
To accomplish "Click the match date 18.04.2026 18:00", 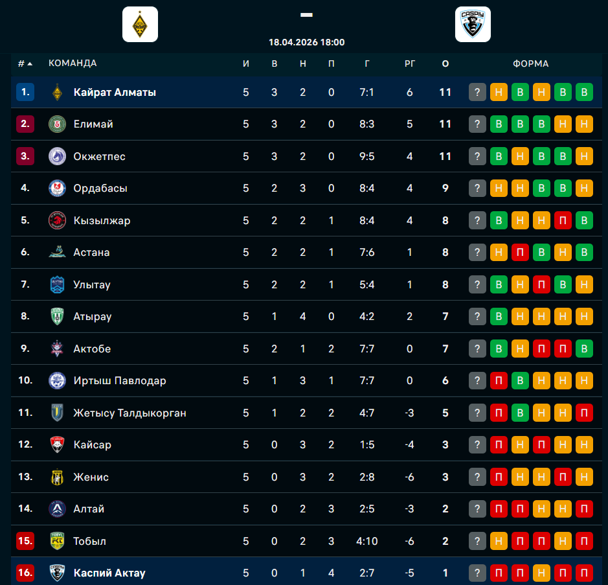I will [x=306, y=42].
